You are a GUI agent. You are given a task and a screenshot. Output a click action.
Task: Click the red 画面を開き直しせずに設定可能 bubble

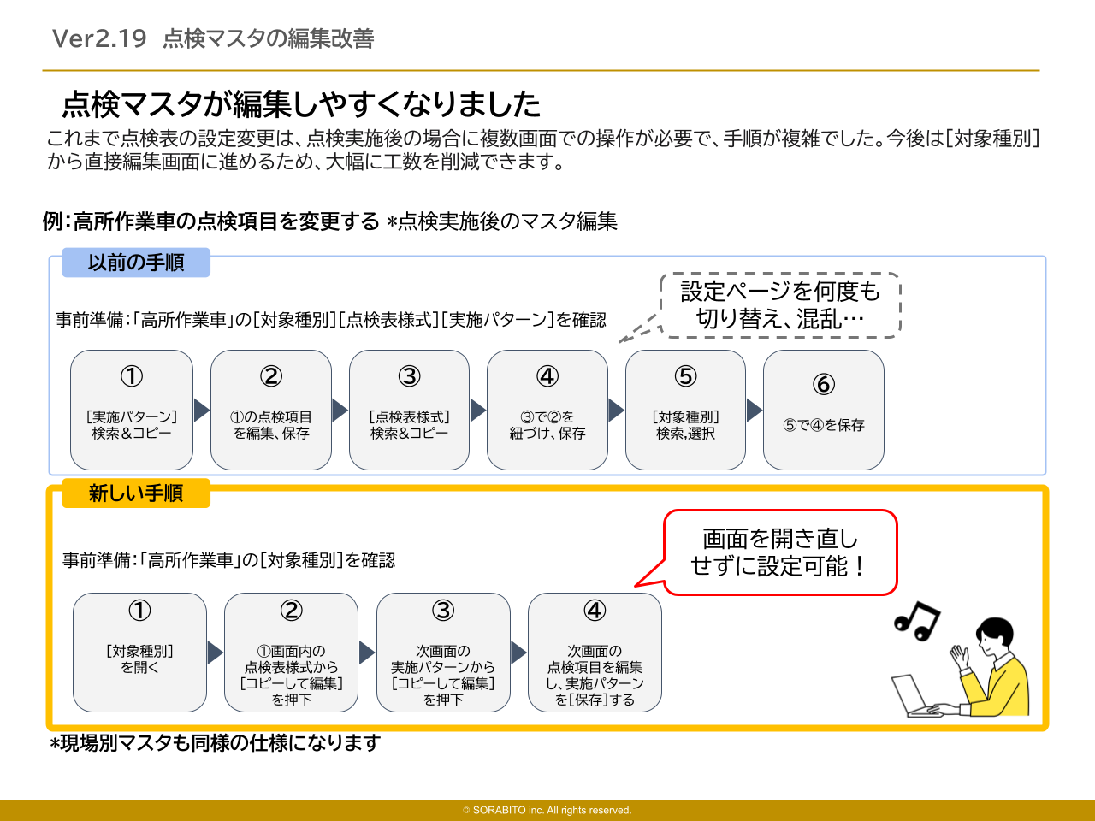780,552
